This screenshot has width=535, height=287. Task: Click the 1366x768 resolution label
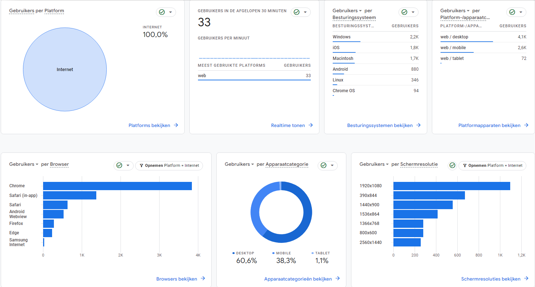369,224
